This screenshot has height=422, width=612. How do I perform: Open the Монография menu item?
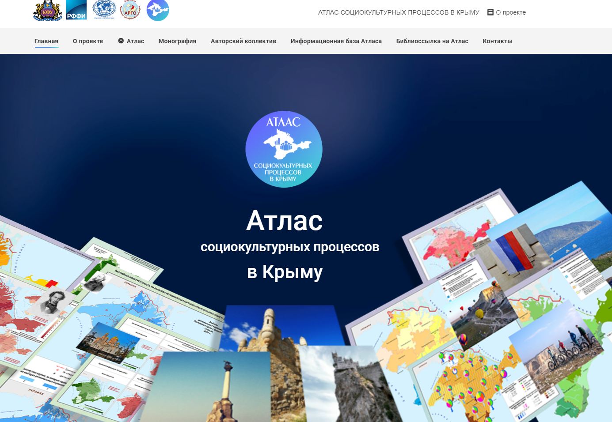pos(177,41)
